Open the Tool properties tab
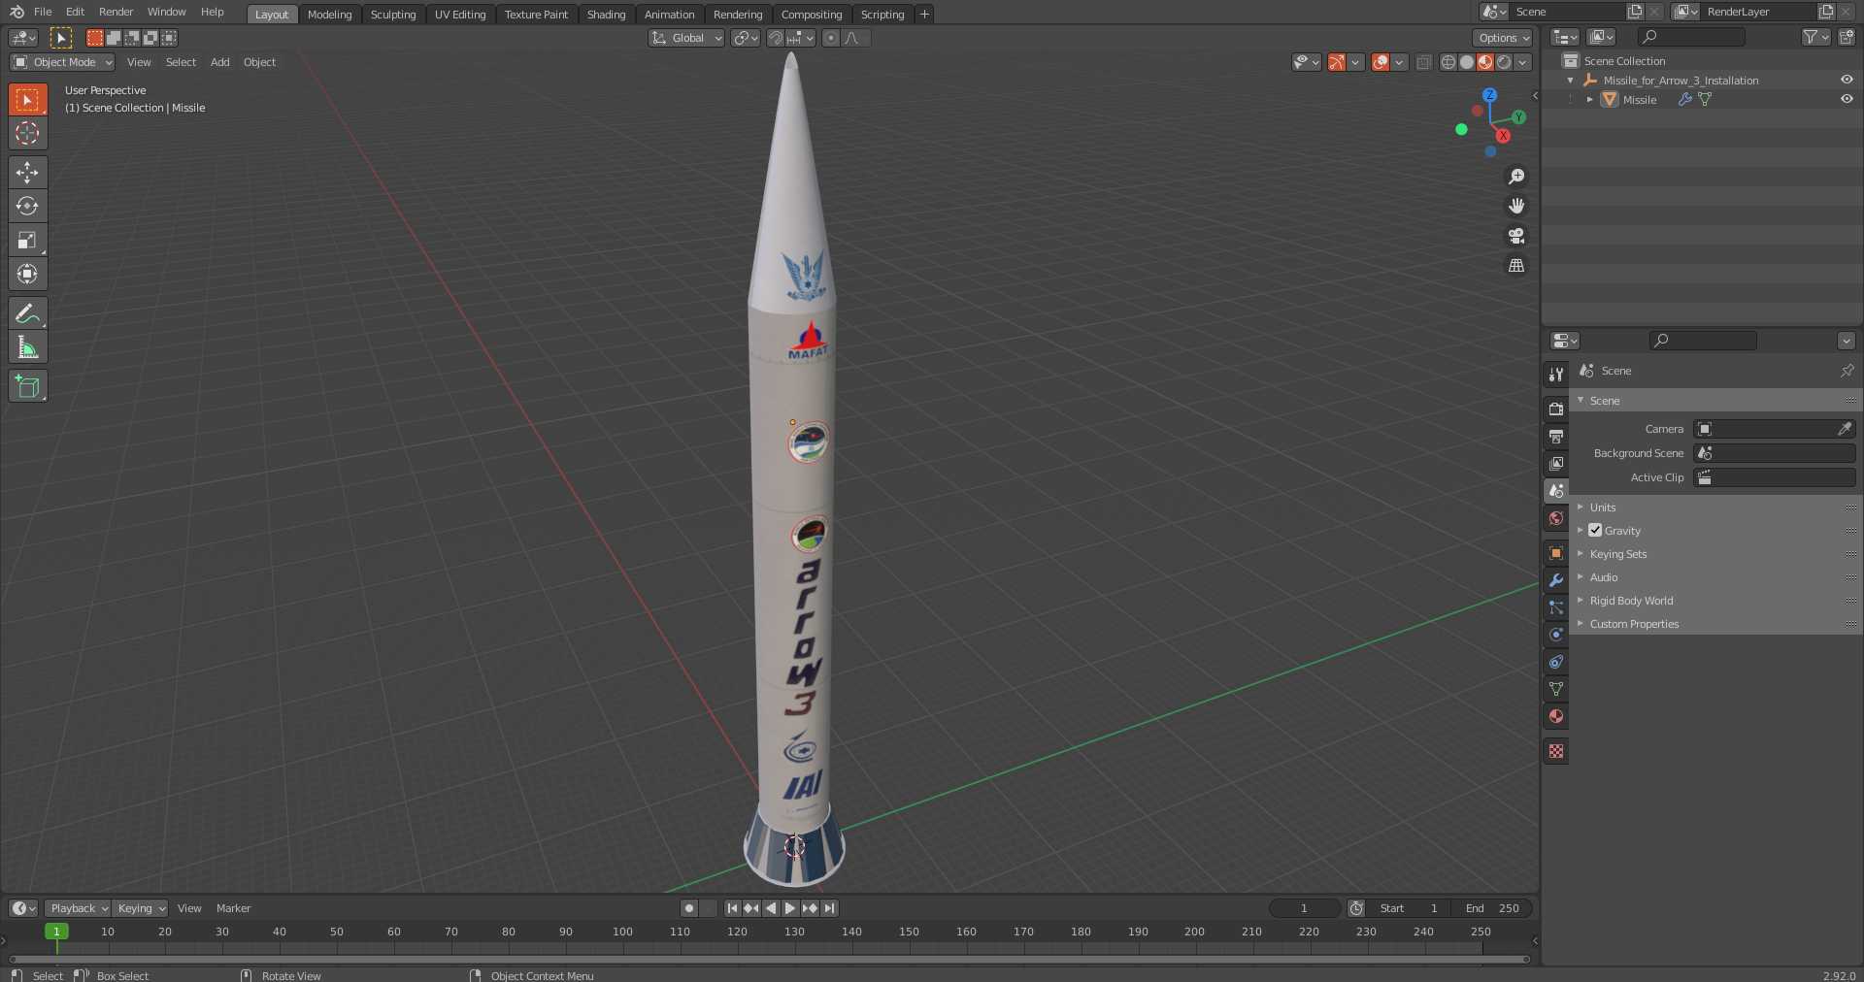Viewport: 1864px width, 982px height. point(1556,375)
